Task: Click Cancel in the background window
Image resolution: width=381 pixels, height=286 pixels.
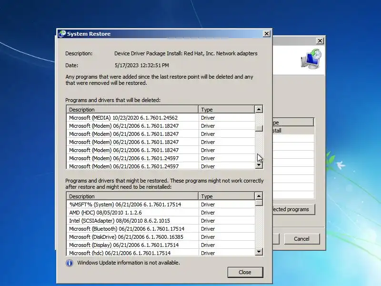Action: (301, 239)
